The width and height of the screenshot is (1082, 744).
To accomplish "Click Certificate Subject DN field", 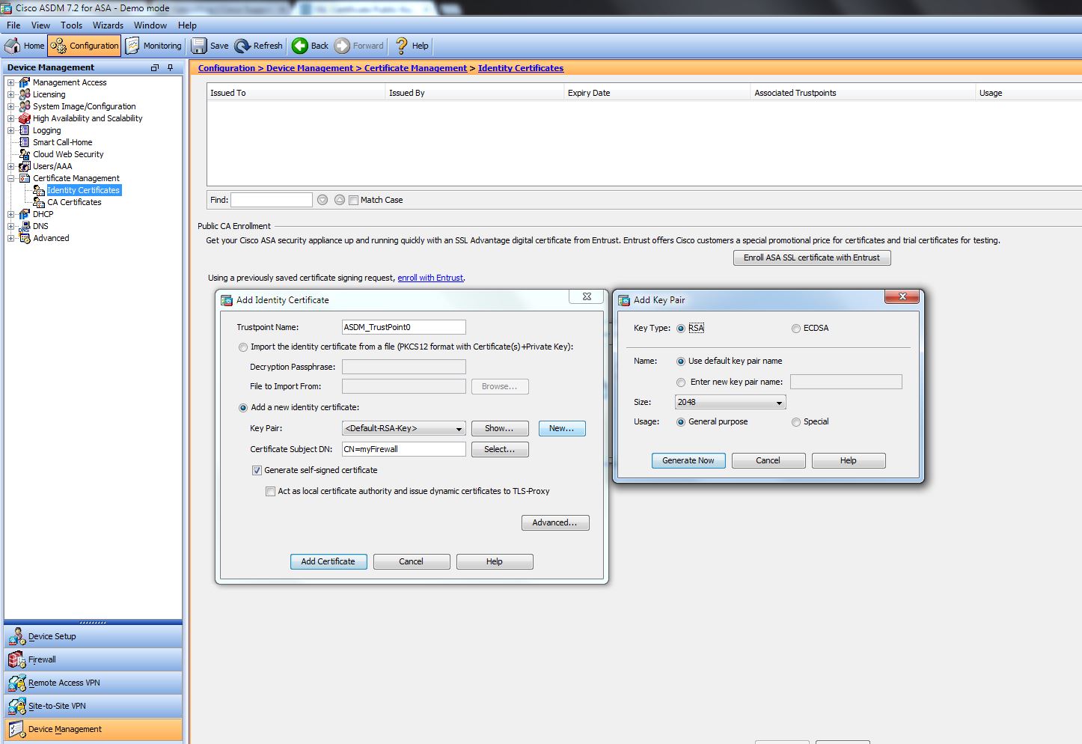I will tap(404, 450).
